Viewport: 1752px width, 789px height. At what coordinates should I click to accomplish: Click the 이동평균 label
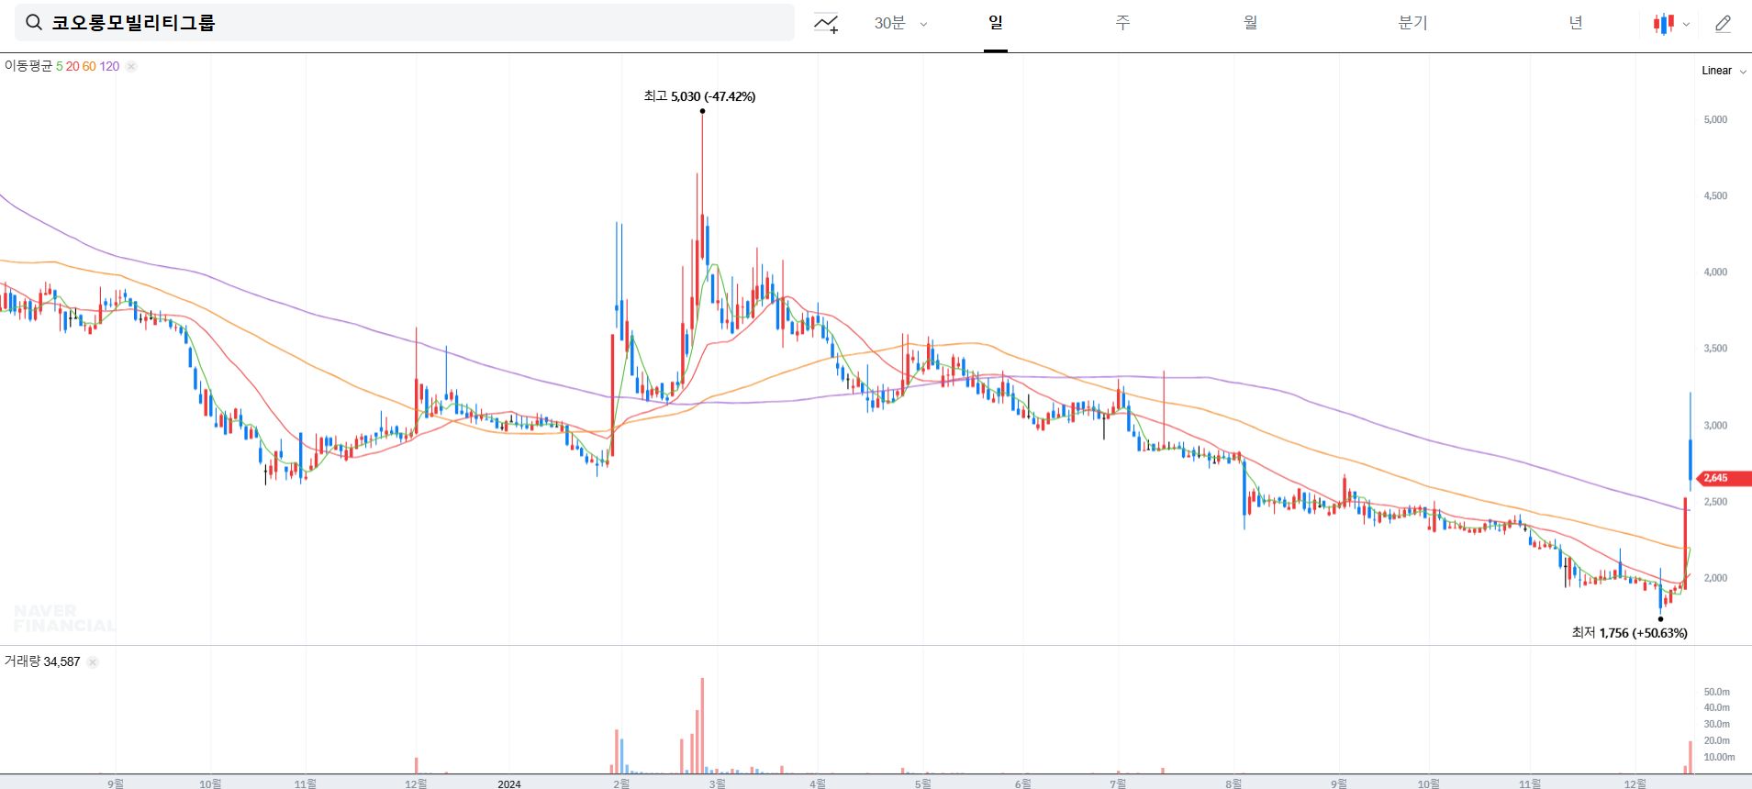(28, 66)
